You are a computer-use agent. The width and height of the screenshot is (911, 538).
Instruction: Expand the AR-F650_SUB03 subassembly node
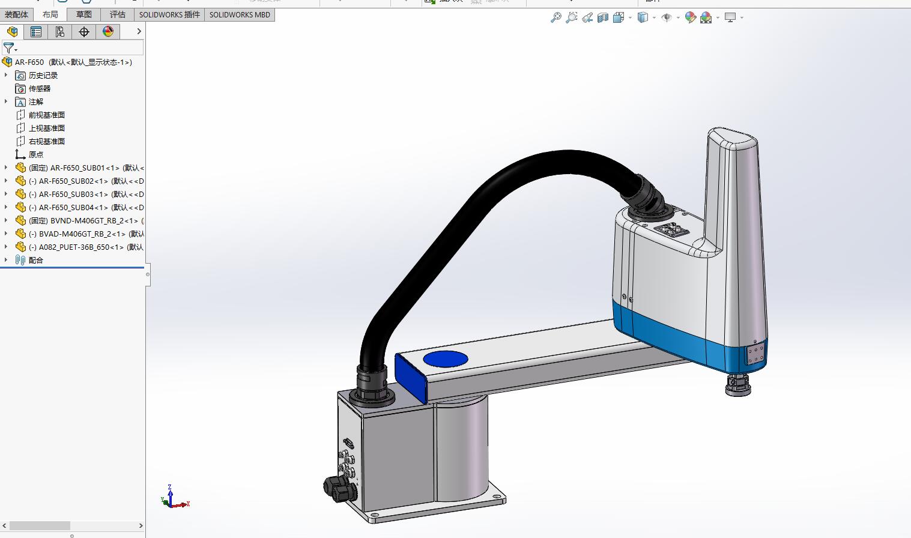point(6,194)
